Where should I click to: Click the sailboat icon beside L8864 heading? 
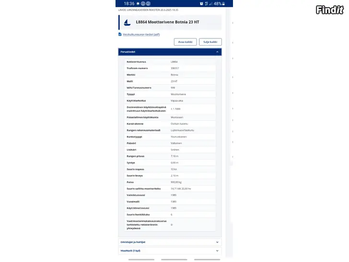coord(127,22)
